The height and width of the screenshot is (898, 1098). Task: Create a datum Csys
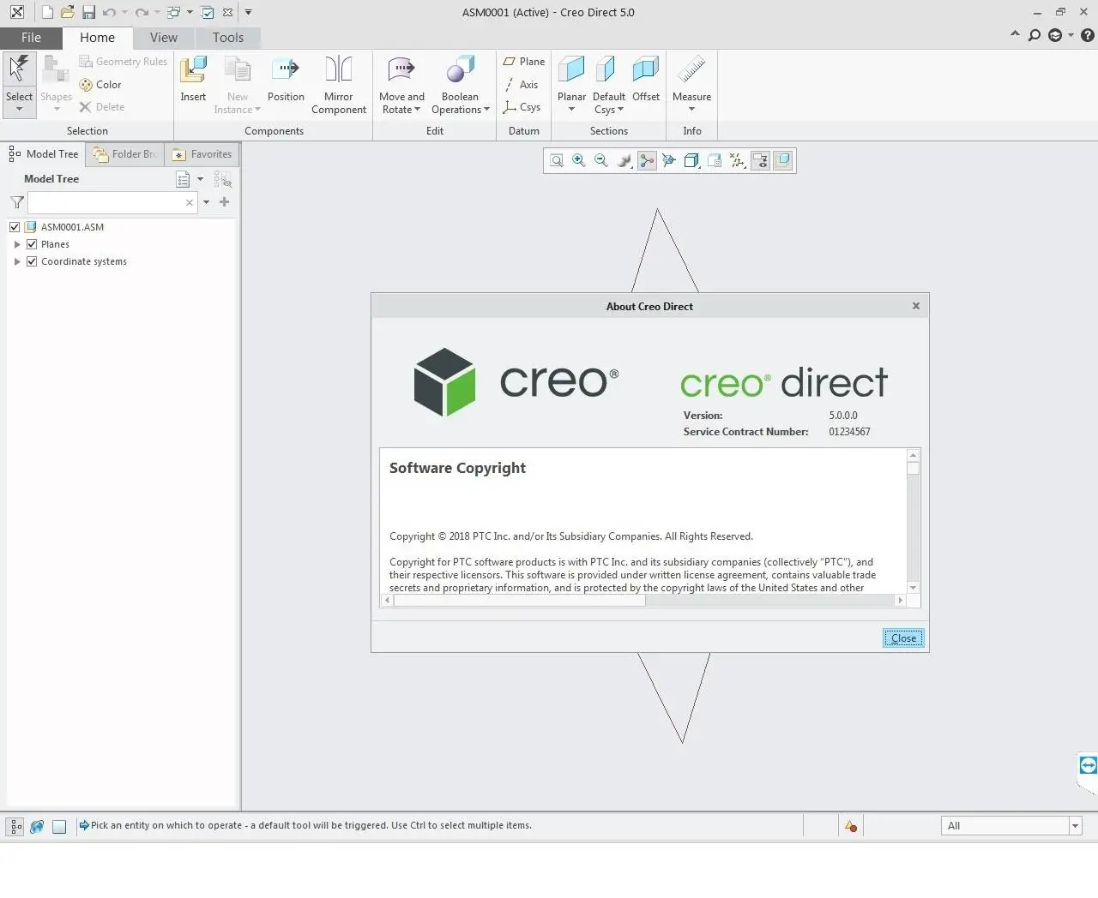coord(522,107)
